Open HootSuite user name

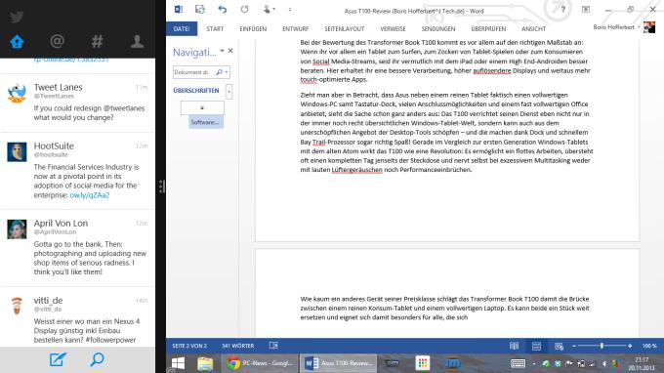click(54, 145)
